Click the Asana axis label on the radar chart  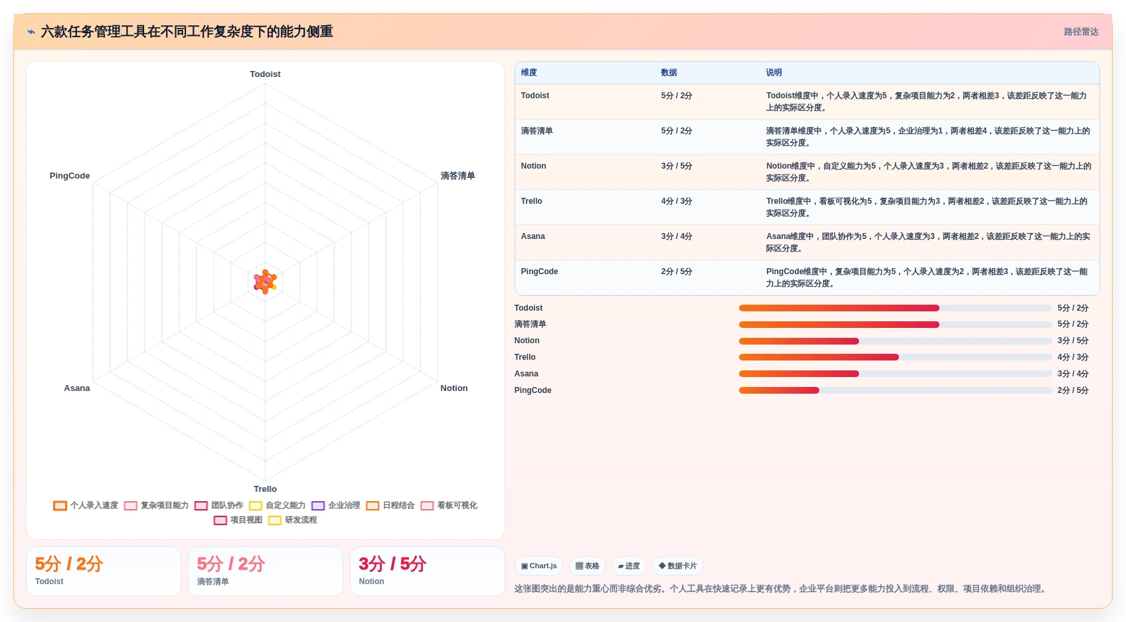tap(77, 388)
